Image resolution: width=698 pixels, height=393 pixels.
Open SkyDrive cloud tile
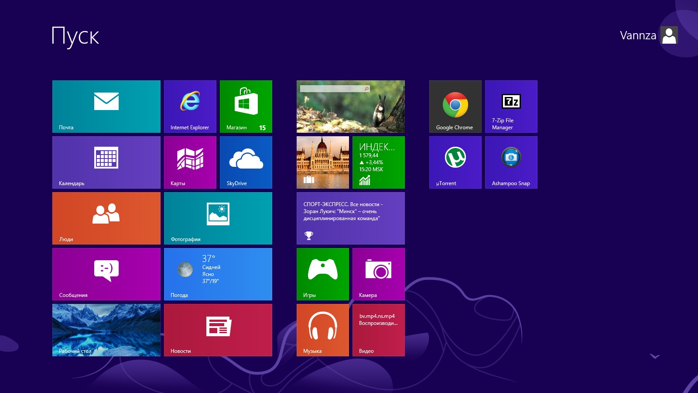(246, 162)
